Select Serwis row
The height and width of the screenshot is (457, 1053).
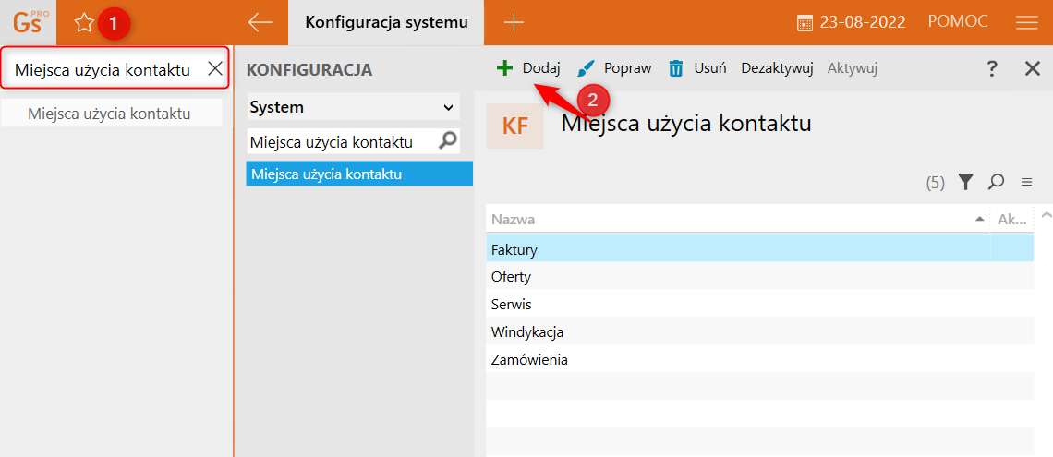759,304
